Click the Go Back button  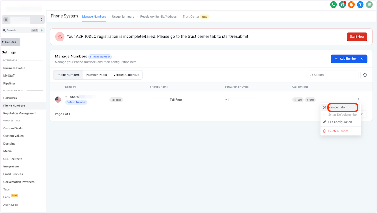(x=11, y=42)
